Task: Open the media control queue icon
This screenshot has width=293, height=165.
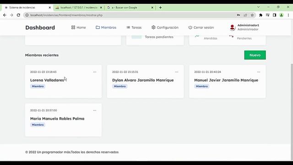Action: pyautogui.click(x=267, y=15)
